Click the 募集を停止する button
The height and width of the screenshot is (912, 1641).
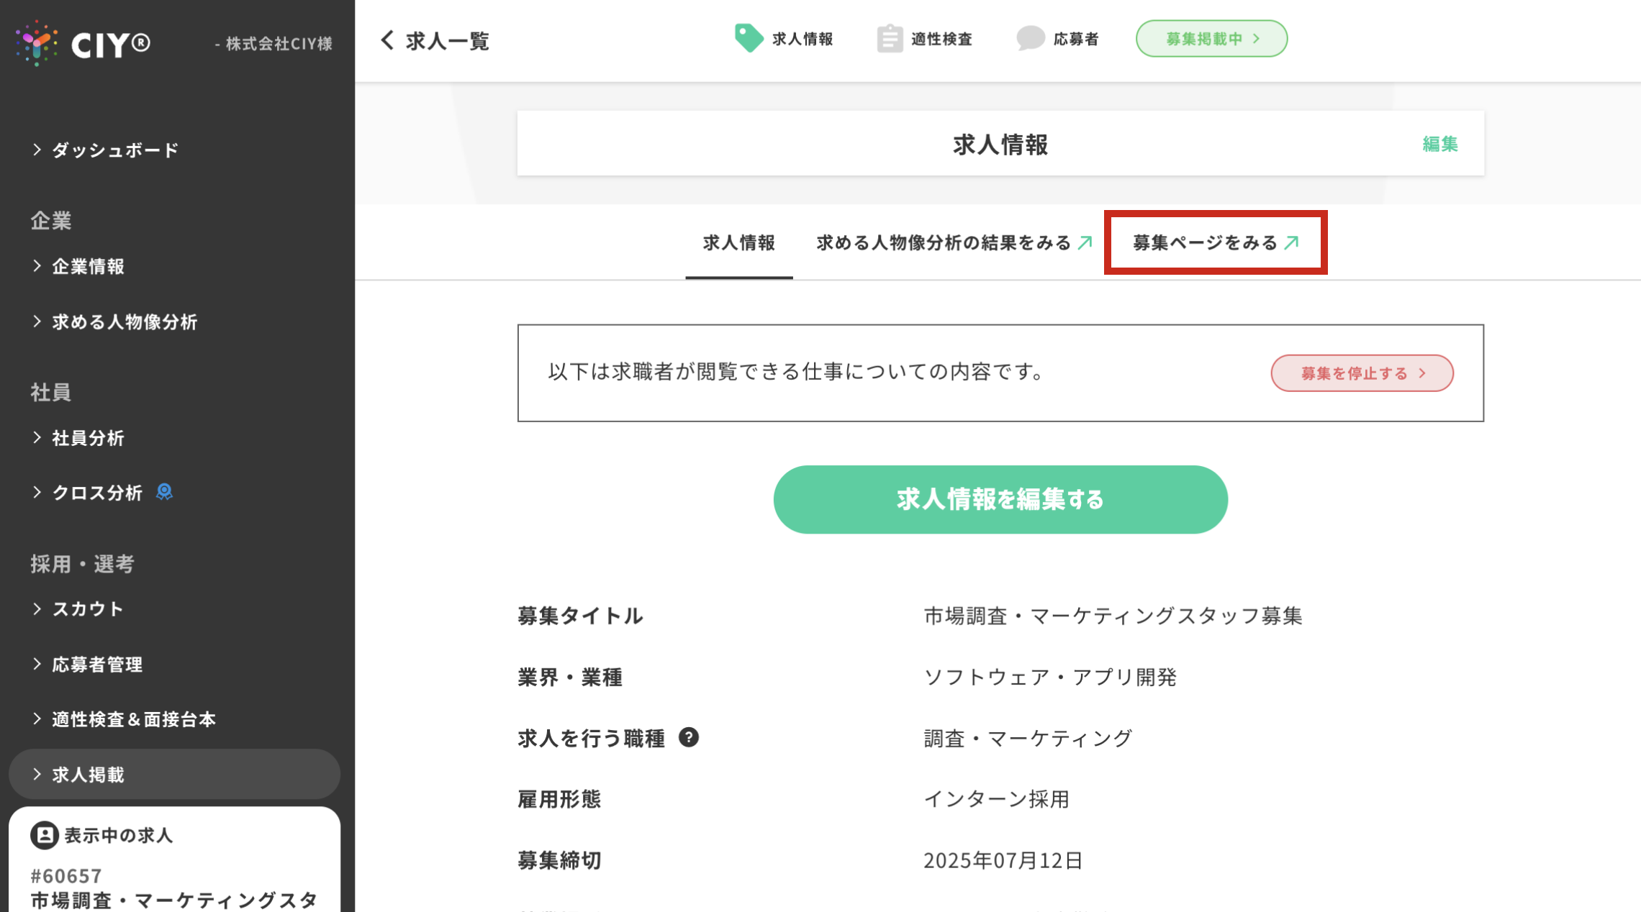pos(1362,373)
